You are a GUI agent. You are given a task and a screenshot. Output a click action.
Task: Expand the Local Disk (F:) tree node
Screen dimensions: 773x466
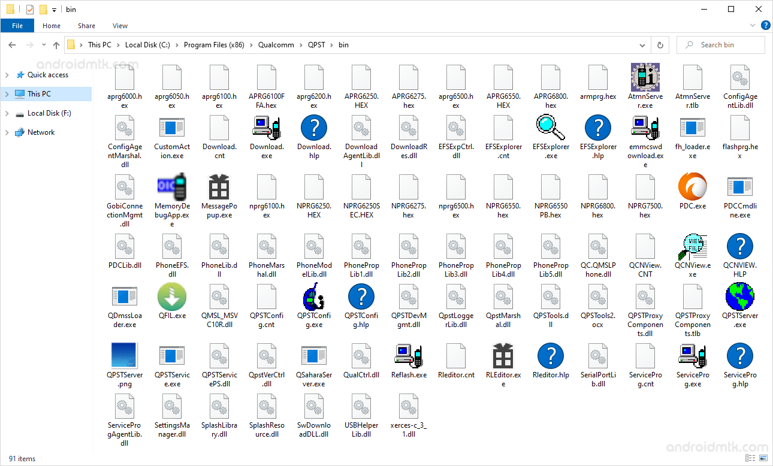point(7,113)
